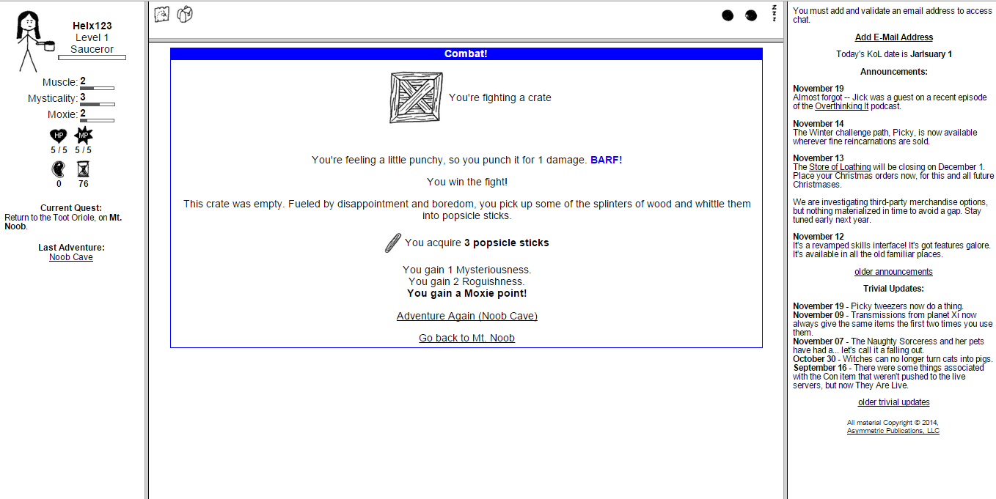Visit the Store of Loathing link
This screenshot has width=996, height=499.
[840, 167]
